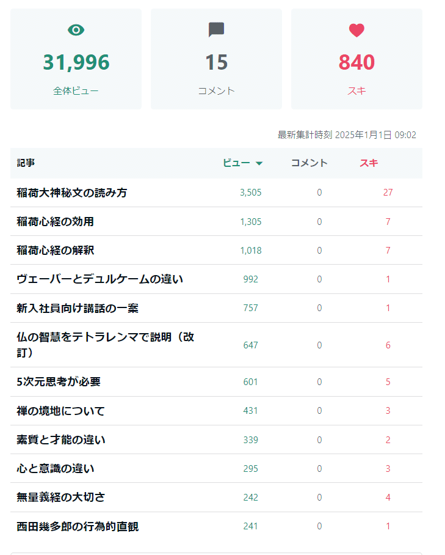Click the sort arrow beside ビュー header

click(x=259, y=163)
